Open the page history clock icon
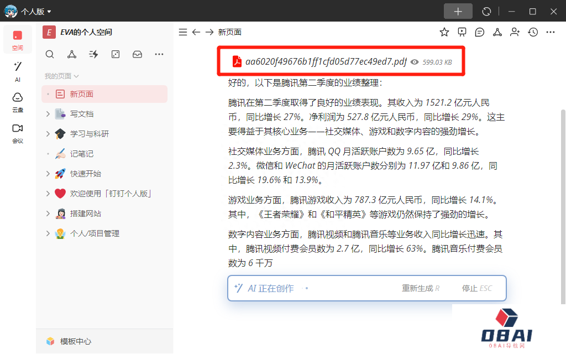 [533, 32]
